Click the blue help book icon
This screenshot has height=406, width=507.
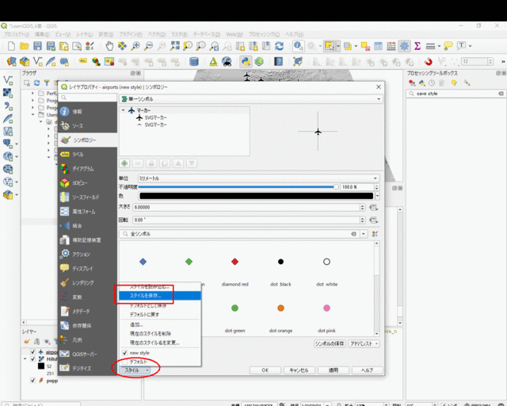(x=278, y=61)
